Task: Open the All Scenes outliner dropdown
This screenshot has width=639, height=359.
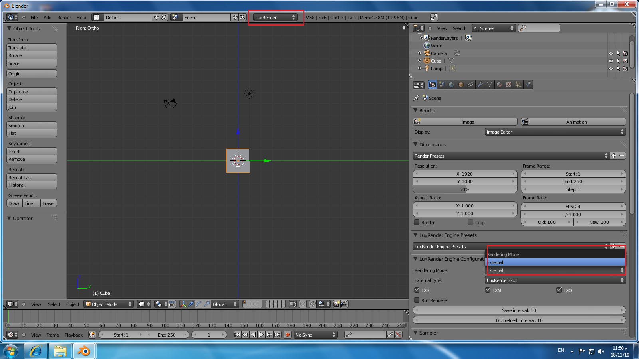Action: [493, 28]
